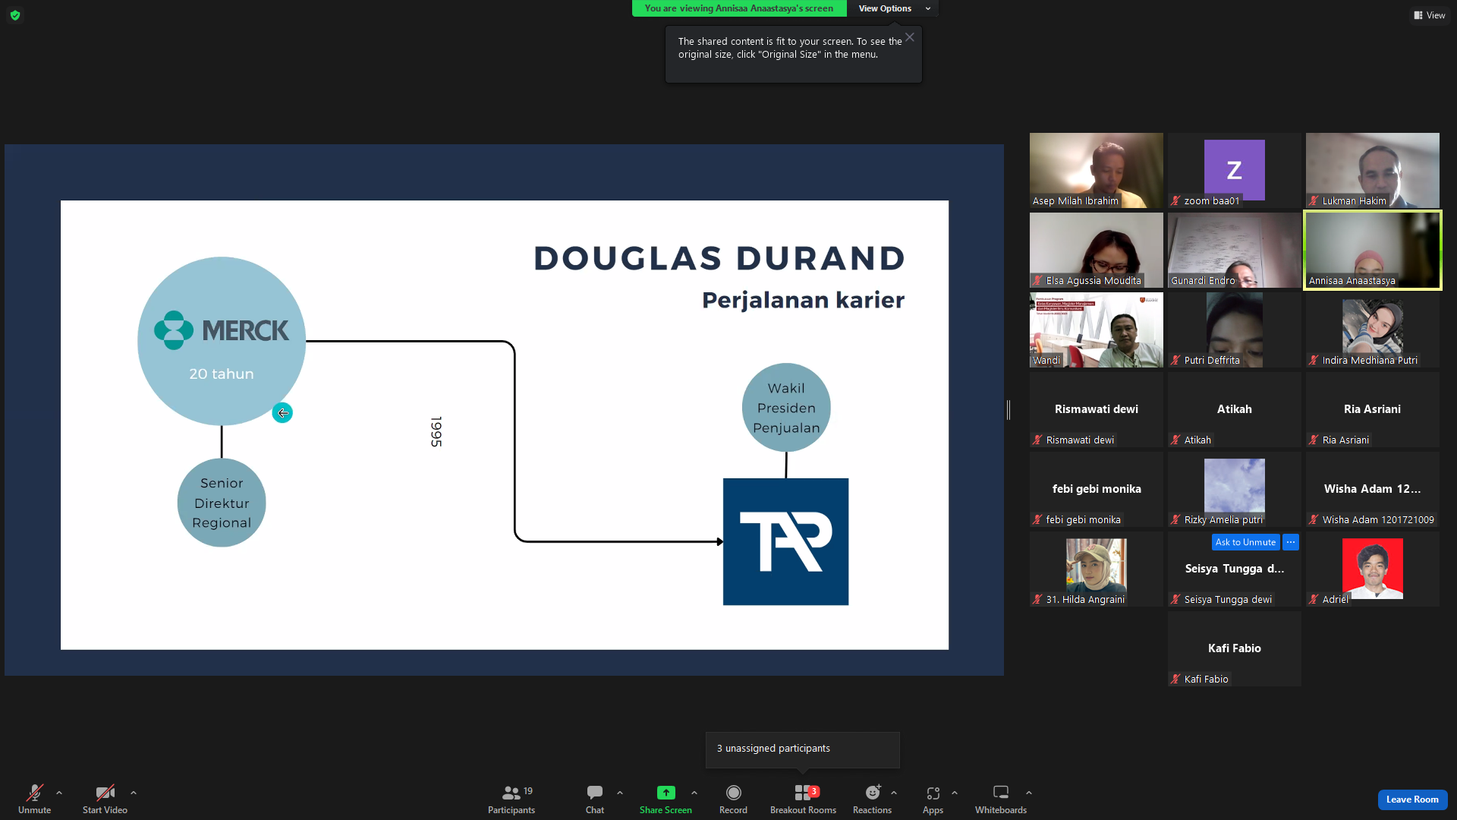Click the Unmute microphone icon
The width and height of the screenshot is (1457, 820).
(34, 793)
